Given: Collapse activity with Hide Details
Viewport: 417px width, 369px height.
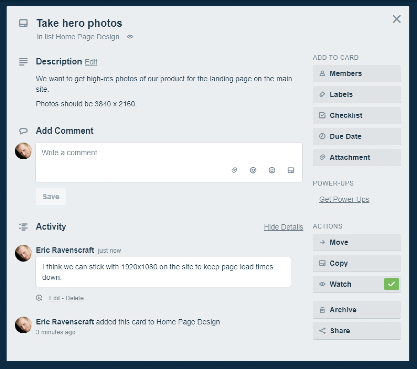Looking at the screenshot, I should point(284,227).
